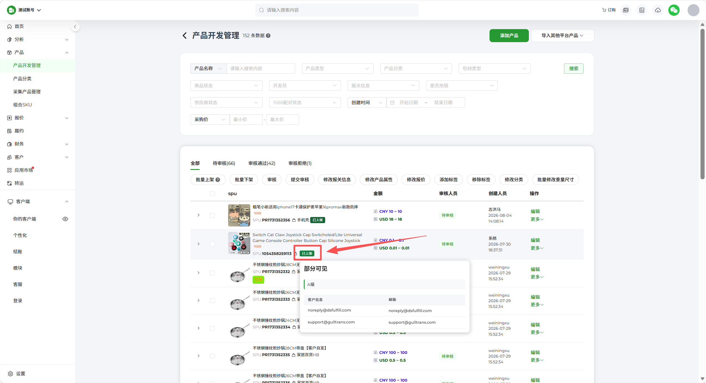Image resolution: width=706 pixels, height=383 pixels.
Task: Switch to the 待审核(66) tab
Action: pos(224,163)
